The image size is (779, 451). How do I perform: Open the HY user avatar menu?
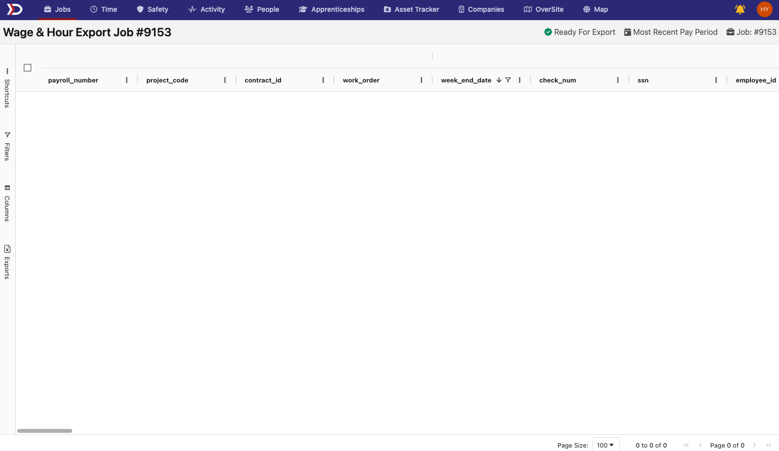pyautogui.click(x=765, y=9)
